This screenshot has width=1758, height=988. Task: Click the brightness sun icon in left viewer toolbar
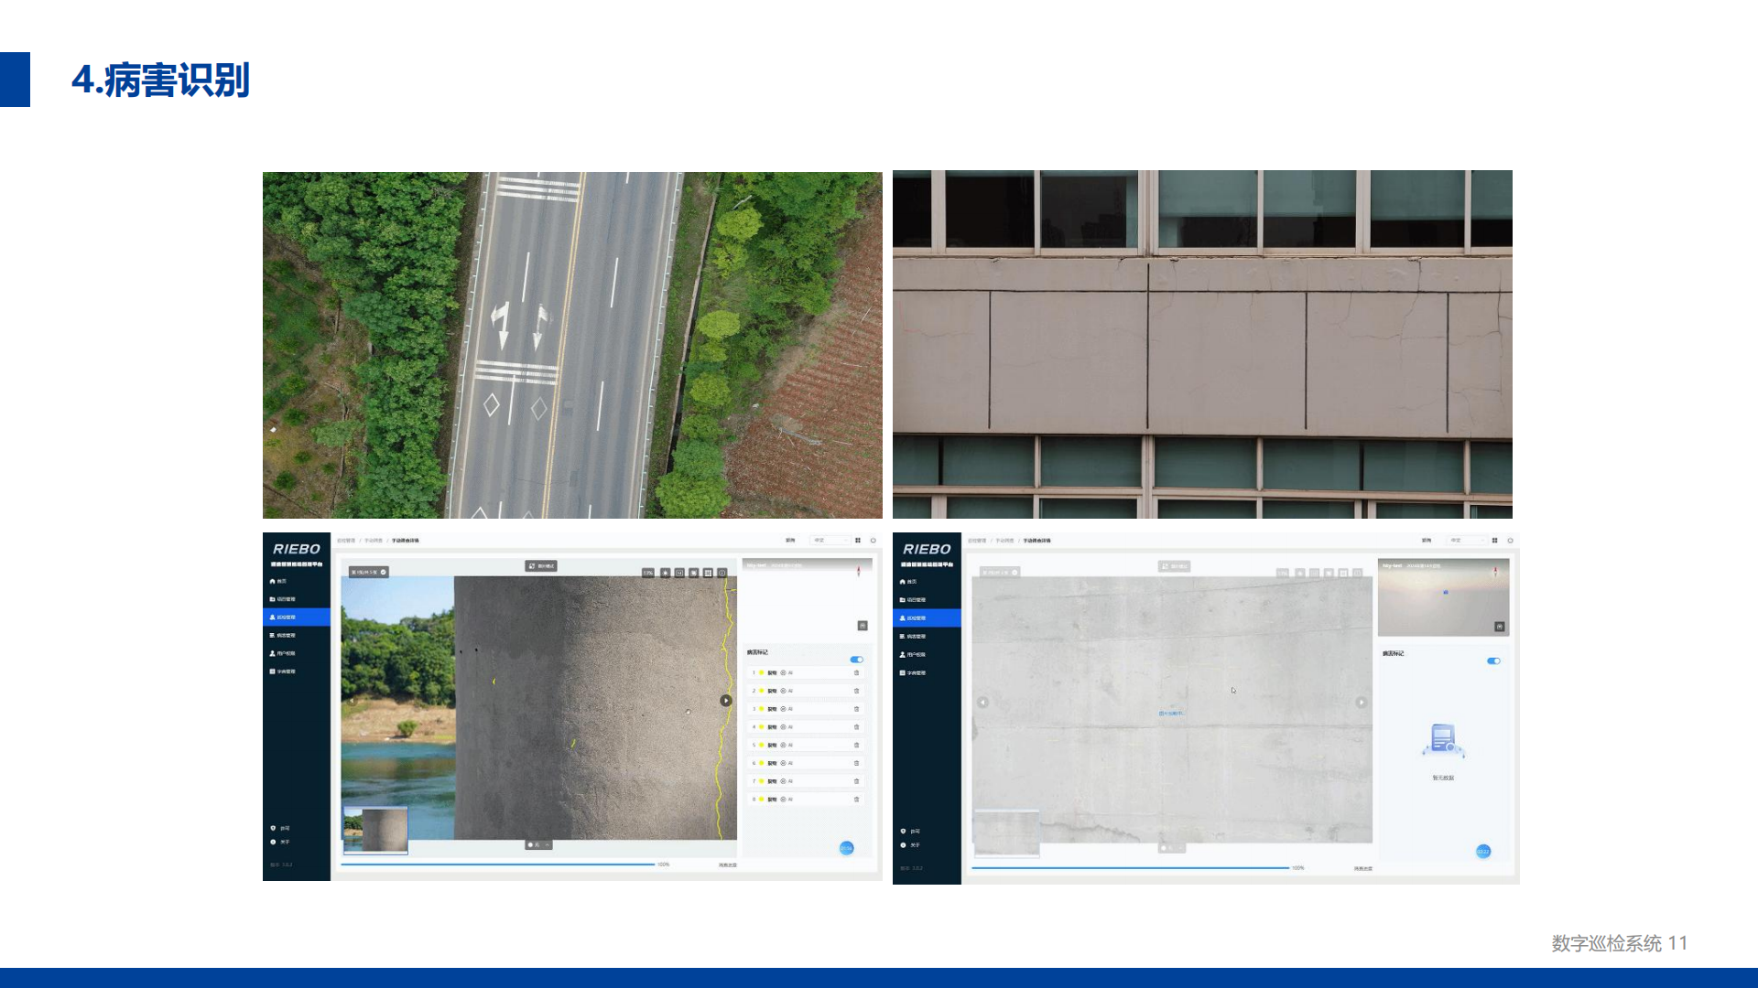tap(666, 573)
